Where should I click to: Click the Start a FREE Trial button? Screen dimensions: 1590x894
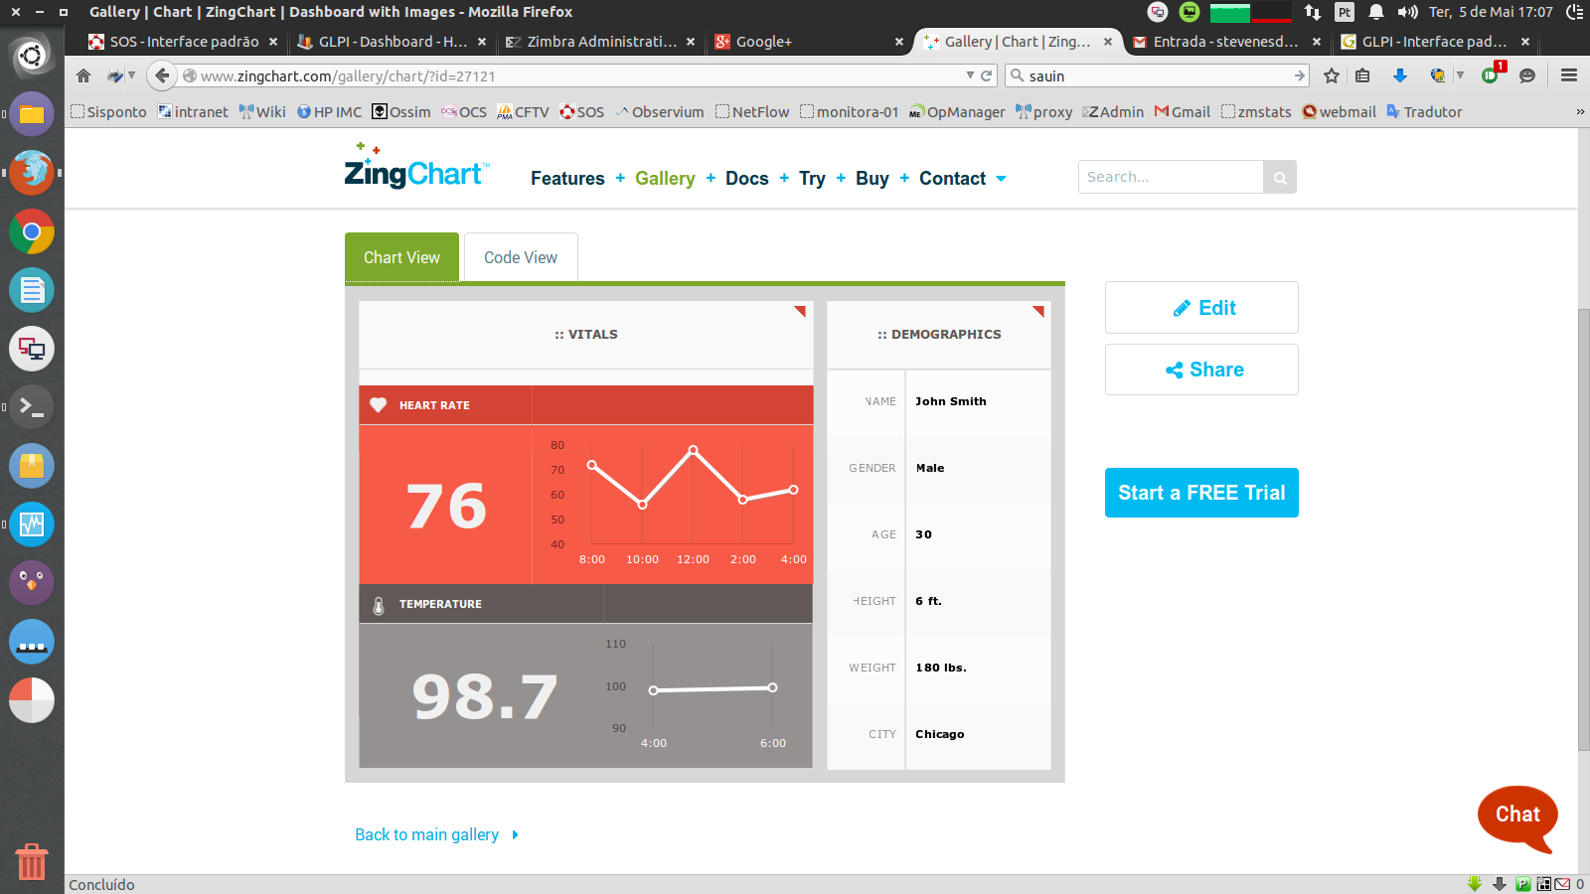1201,493
